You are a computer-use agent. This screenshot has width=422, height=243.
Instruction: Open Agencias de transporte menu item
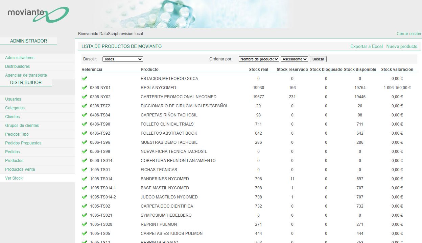(x=26, y=75)
